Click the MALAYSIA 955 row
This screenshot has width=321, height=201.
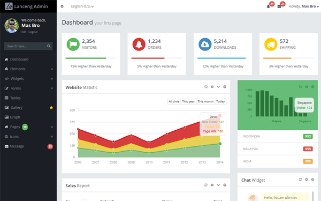278,149
